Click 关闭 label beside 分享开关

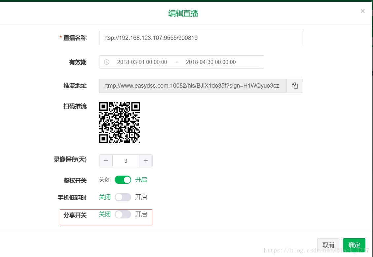click(105, 214)
